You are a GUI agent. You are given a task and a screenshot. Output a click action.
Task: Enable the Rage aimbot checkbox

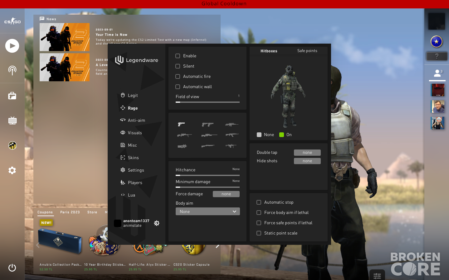(178, 56)
